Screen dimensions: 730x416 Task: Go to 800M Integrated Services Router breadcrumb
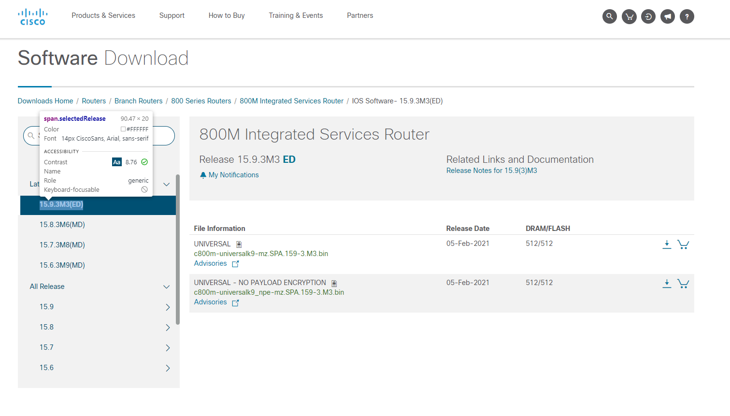click(292, 101)
